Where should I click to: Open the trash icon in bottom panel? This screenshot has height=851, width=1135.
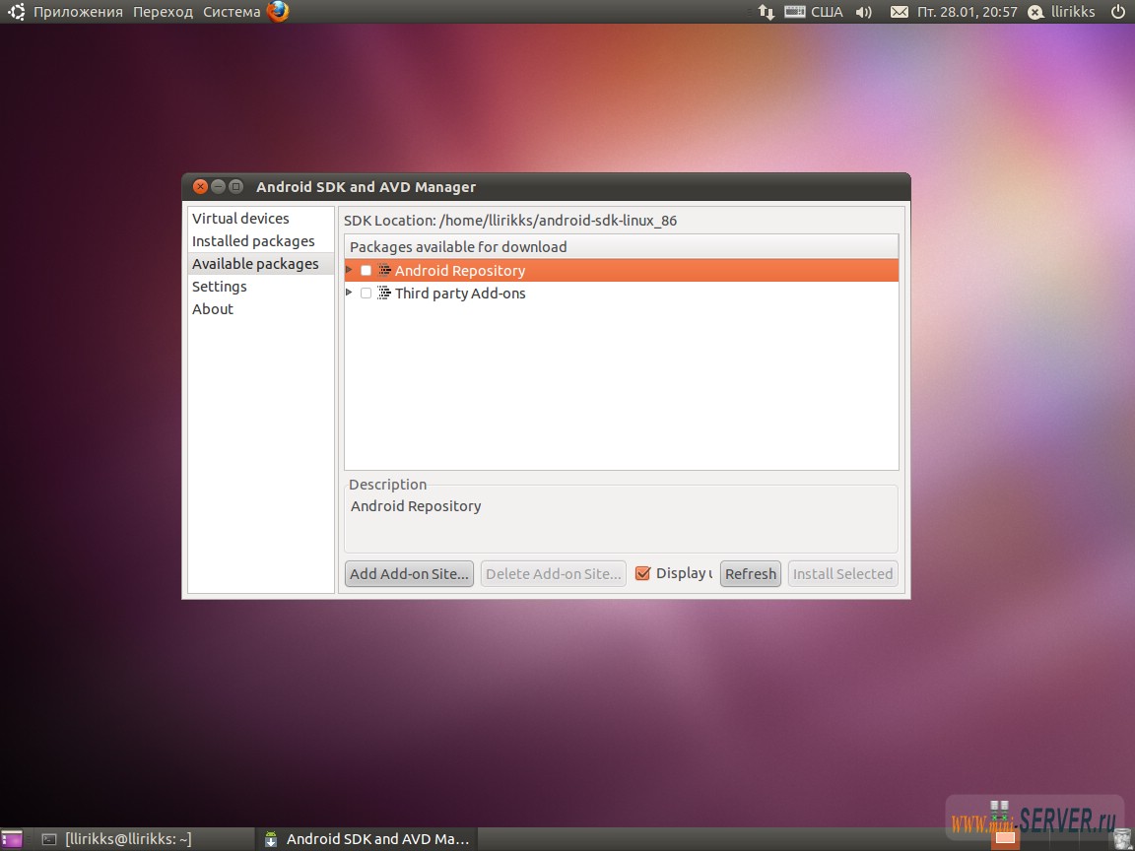1122,838
